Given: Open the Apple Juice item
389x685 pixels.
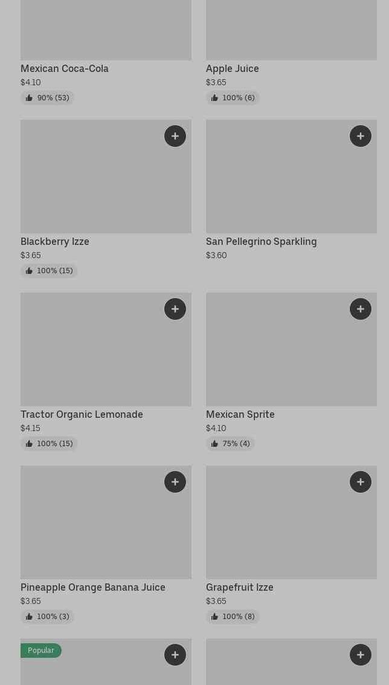Looking at the screenshot, I should tap(232, 68).
